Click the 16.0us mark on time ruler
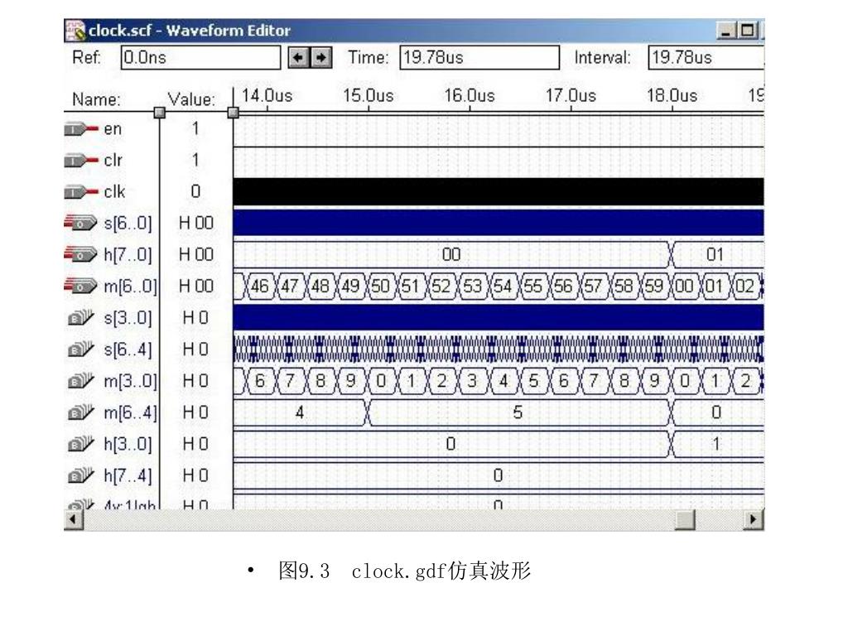848x636 pixels. (x=470, y=96)
